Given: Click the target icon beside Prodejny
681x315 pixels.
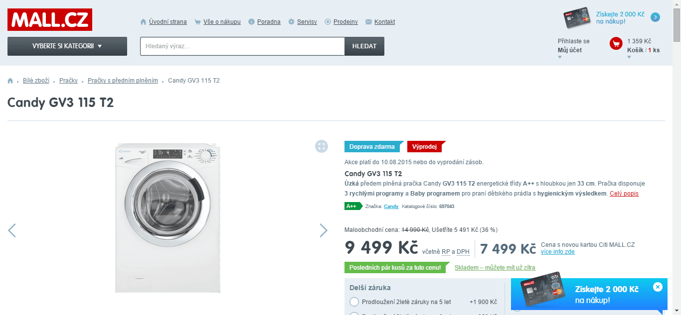Looking at the screenshot, I should point(328,22).
